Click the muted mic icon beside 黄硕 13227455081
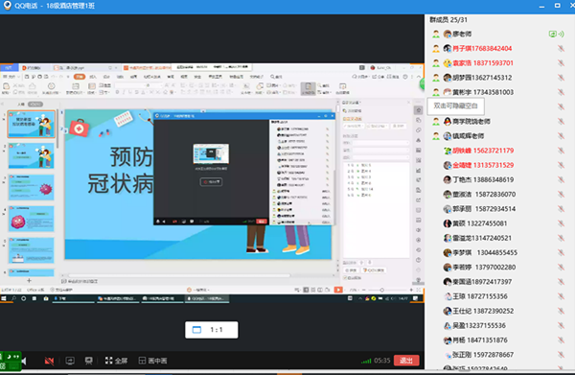Screen dimensions: 575x375 click(561, 223)
